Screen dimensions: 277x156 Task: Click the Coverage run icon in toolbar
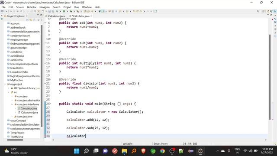pyautogui.click(x=71, y=11)
